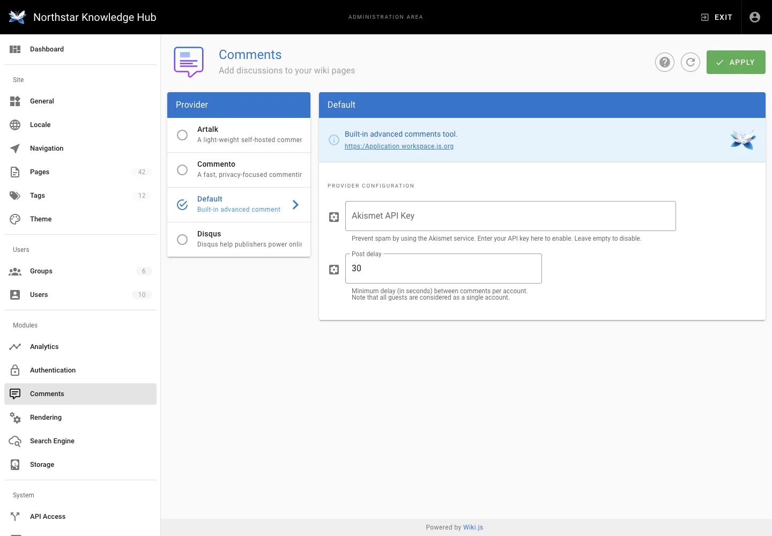Viewport: 772px width, 536px height.
Task: Select the Disqus provider radio button
Action: [182, 240]
